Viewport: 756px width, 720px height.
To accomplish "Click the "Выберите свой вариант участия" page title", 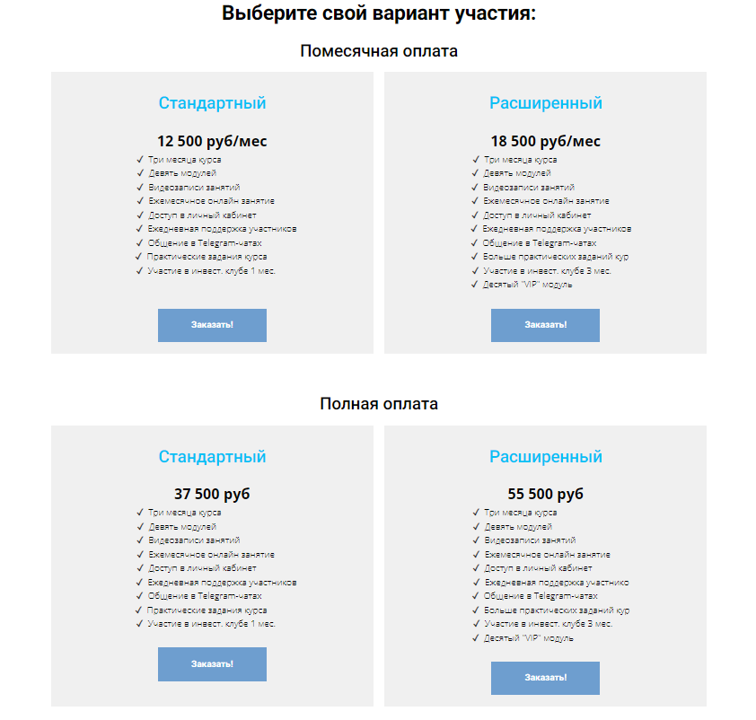I will click(378, 15).
